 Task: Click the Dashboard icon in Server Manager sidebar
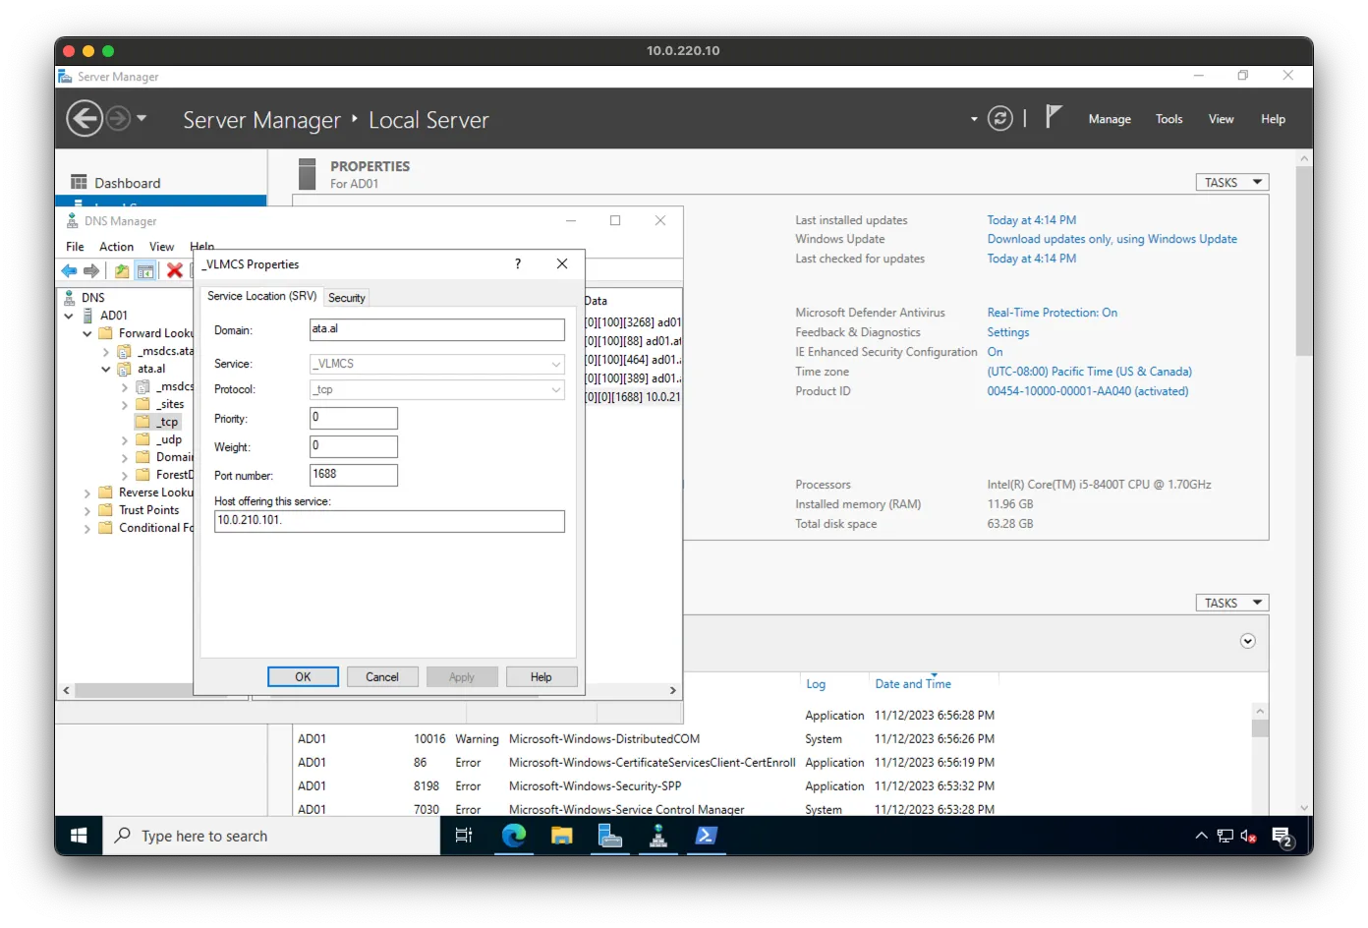coord(80,182)
